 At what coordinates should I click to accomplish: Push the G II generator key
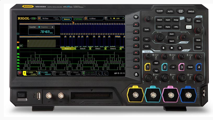click(x=146, y=46)
